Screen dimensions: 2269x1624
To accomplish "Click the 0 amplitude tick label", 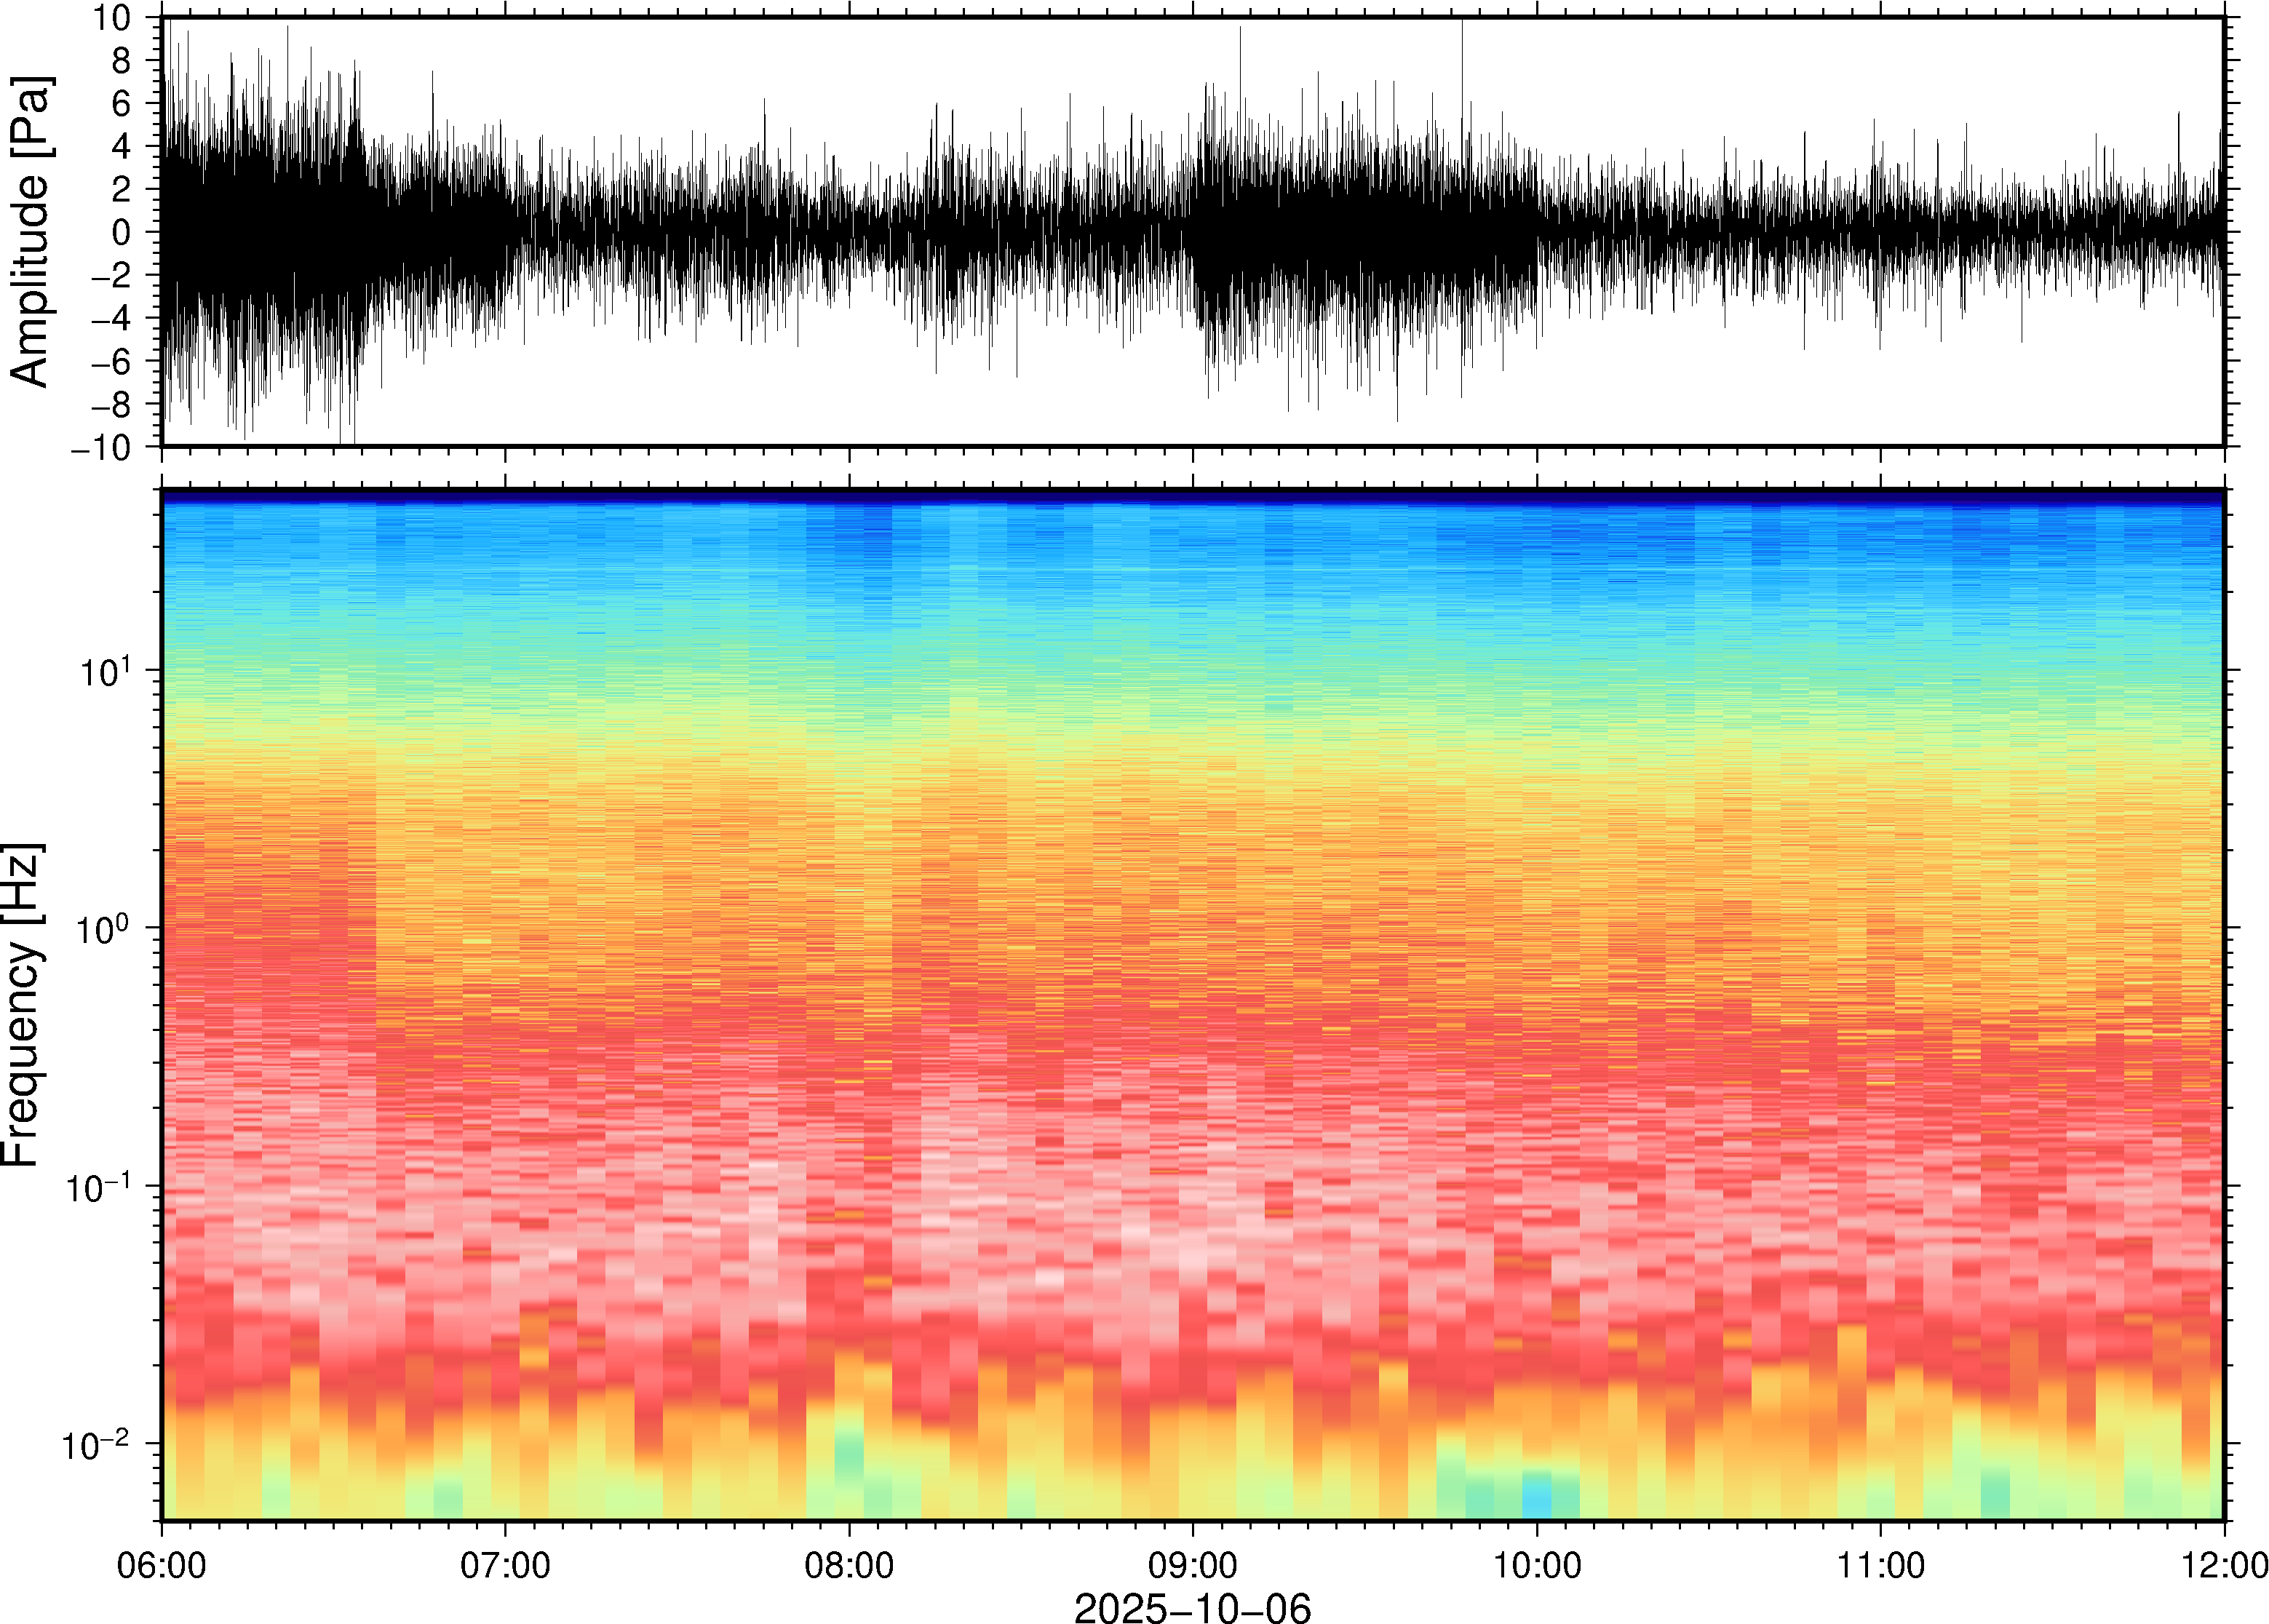I will pos(122,232).
